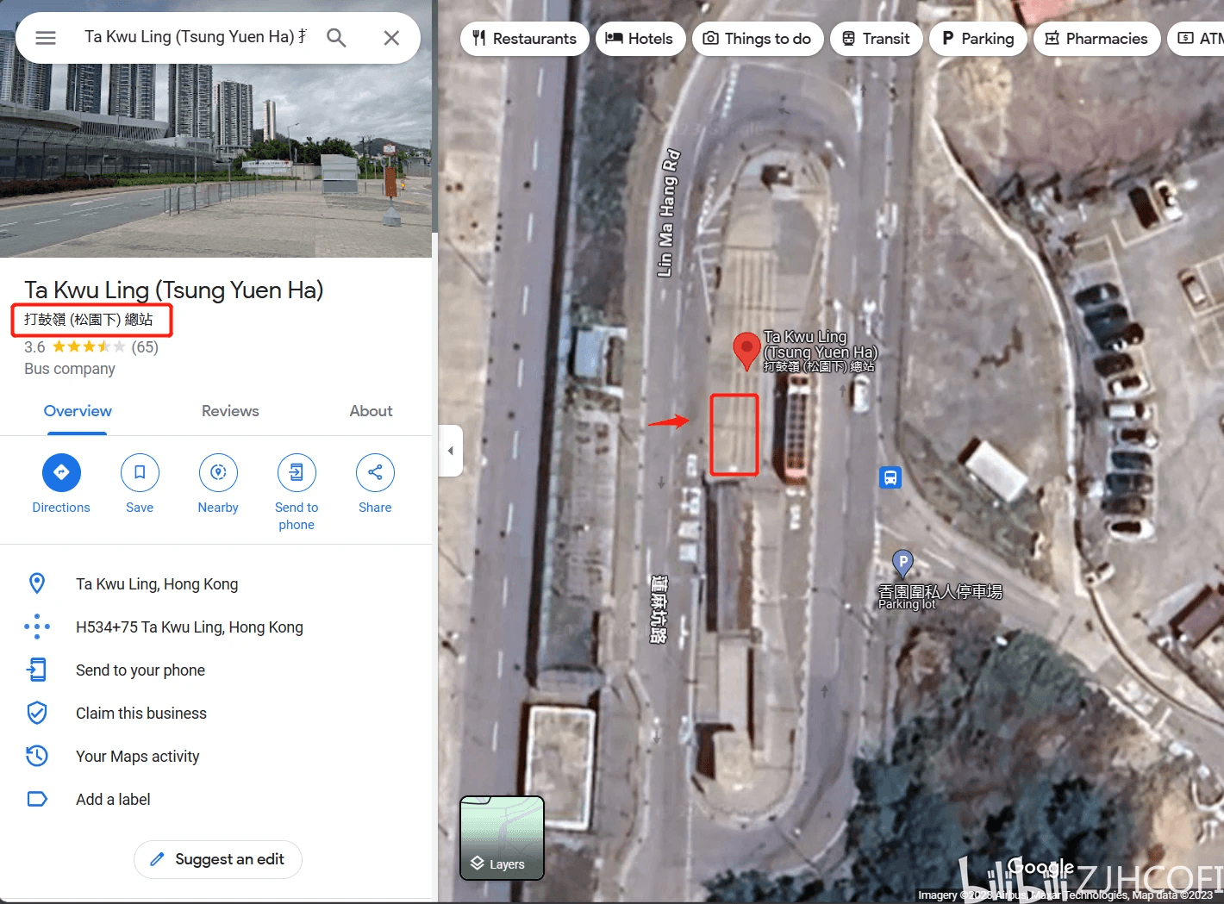Open Nearby search icon
This screenshot has height=904, width=1224.
pos(218,472)
